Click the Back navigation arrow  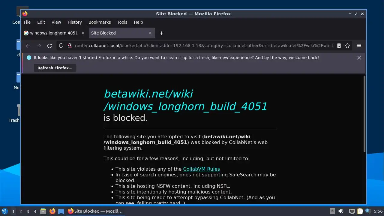[28, 46]
